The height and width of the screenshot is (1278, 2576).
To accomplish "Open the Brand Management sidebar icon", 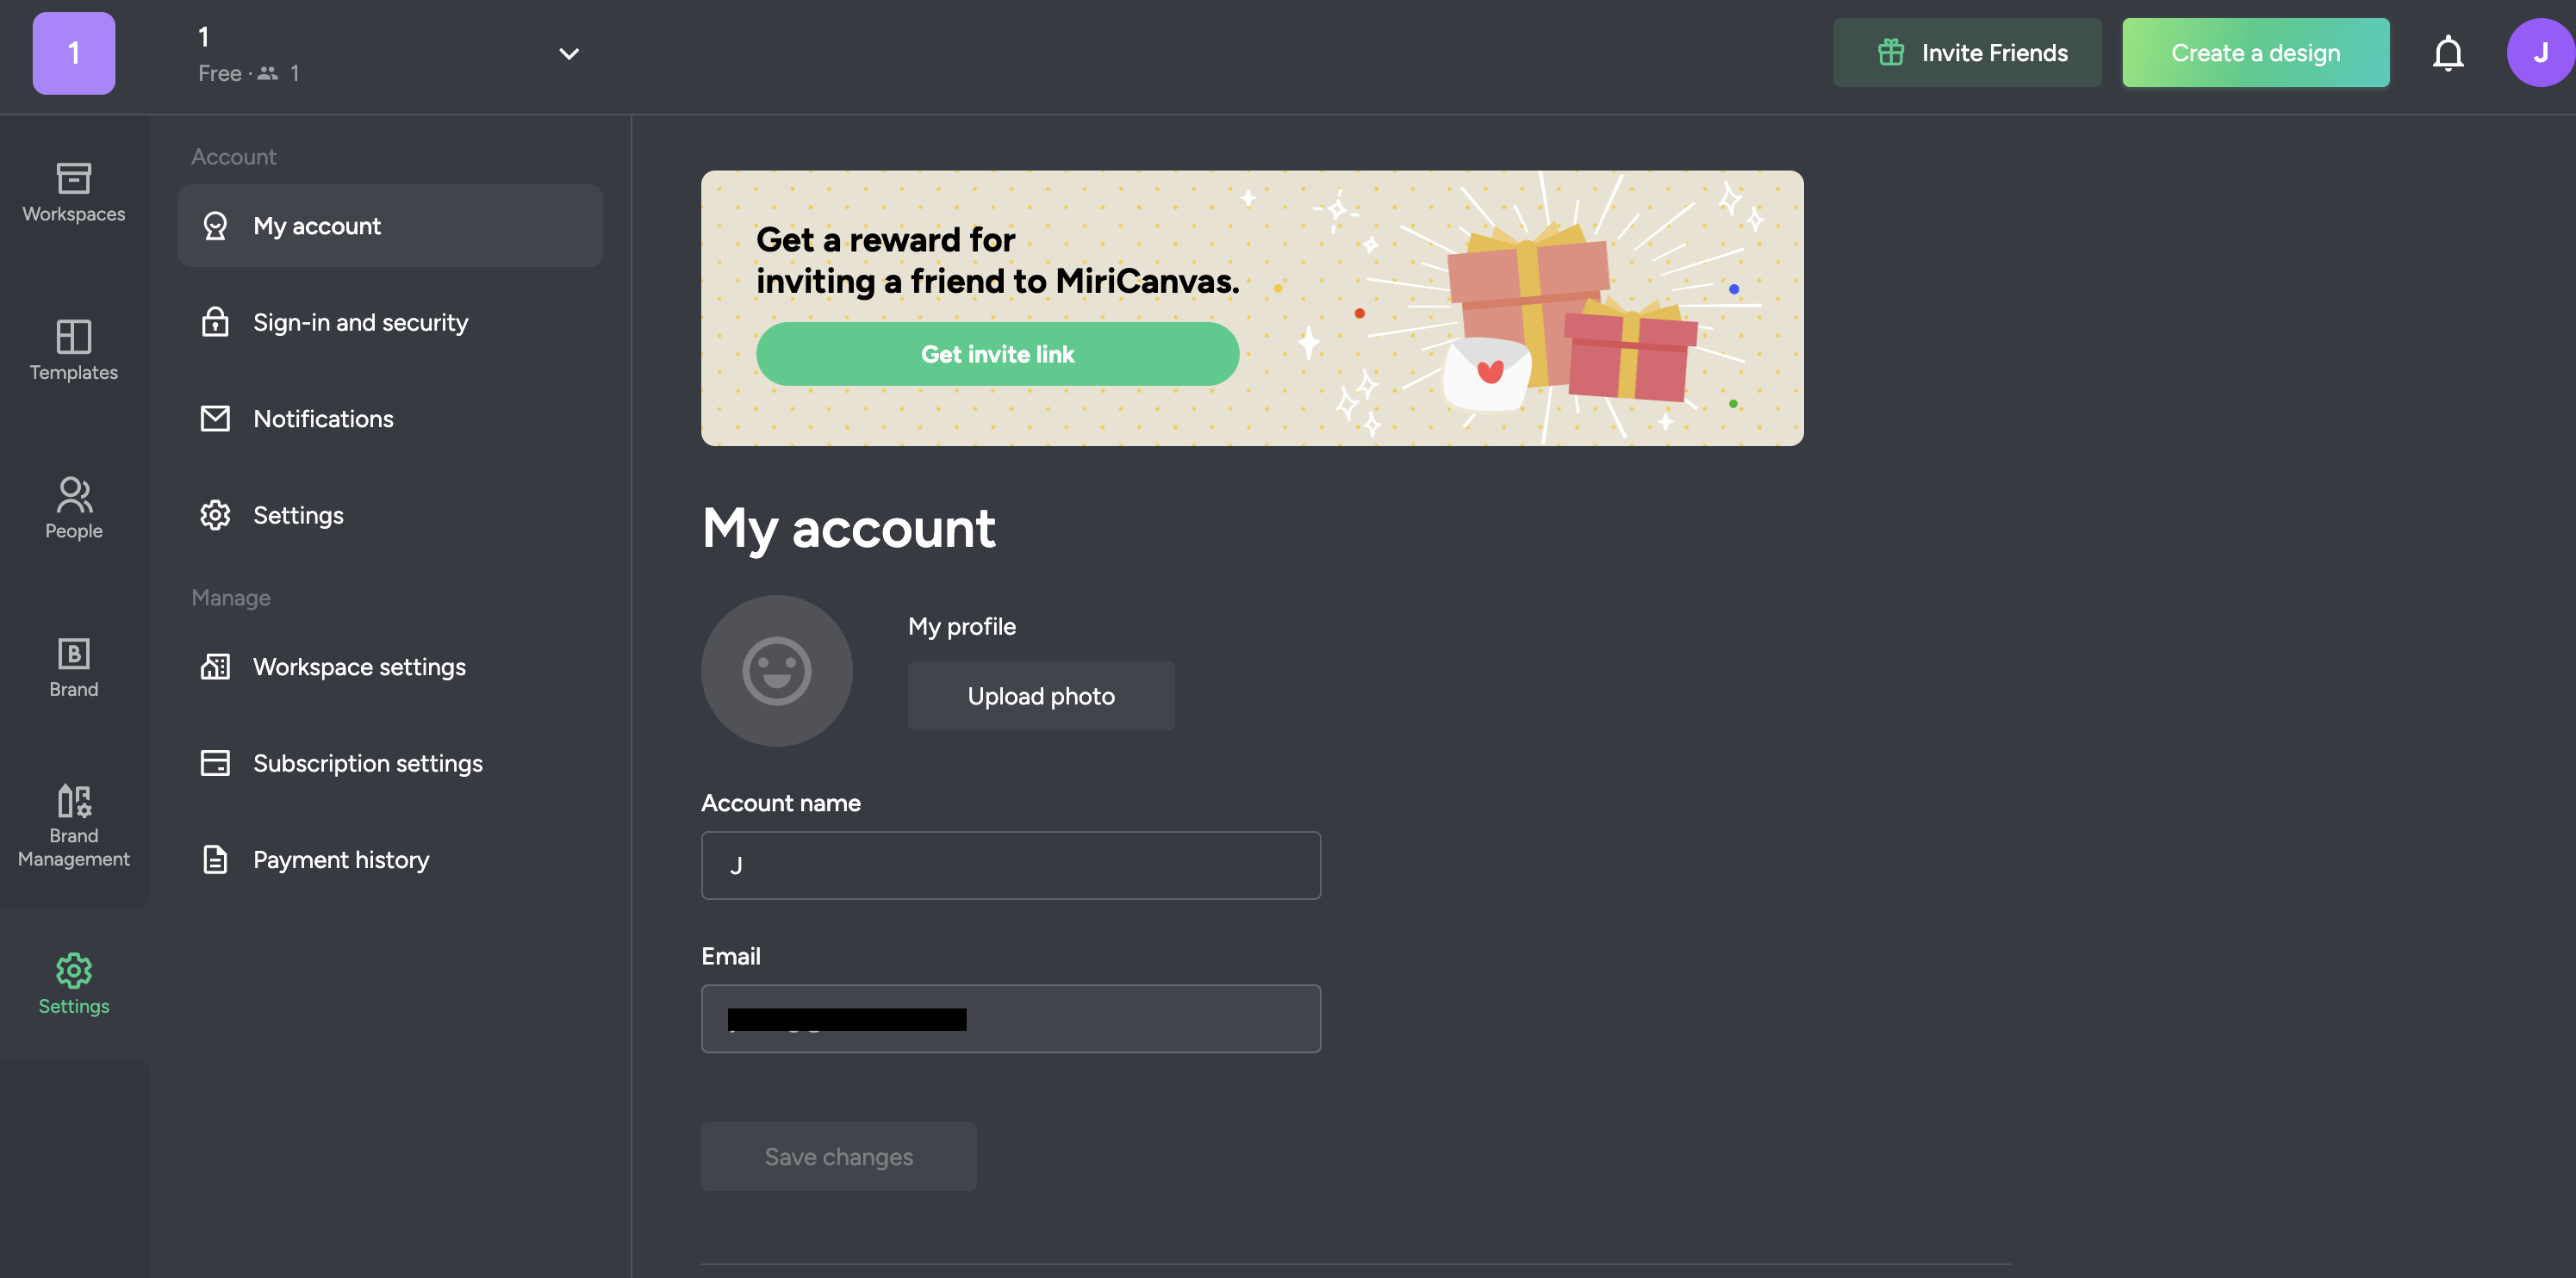I will click(x=73, y=824).
